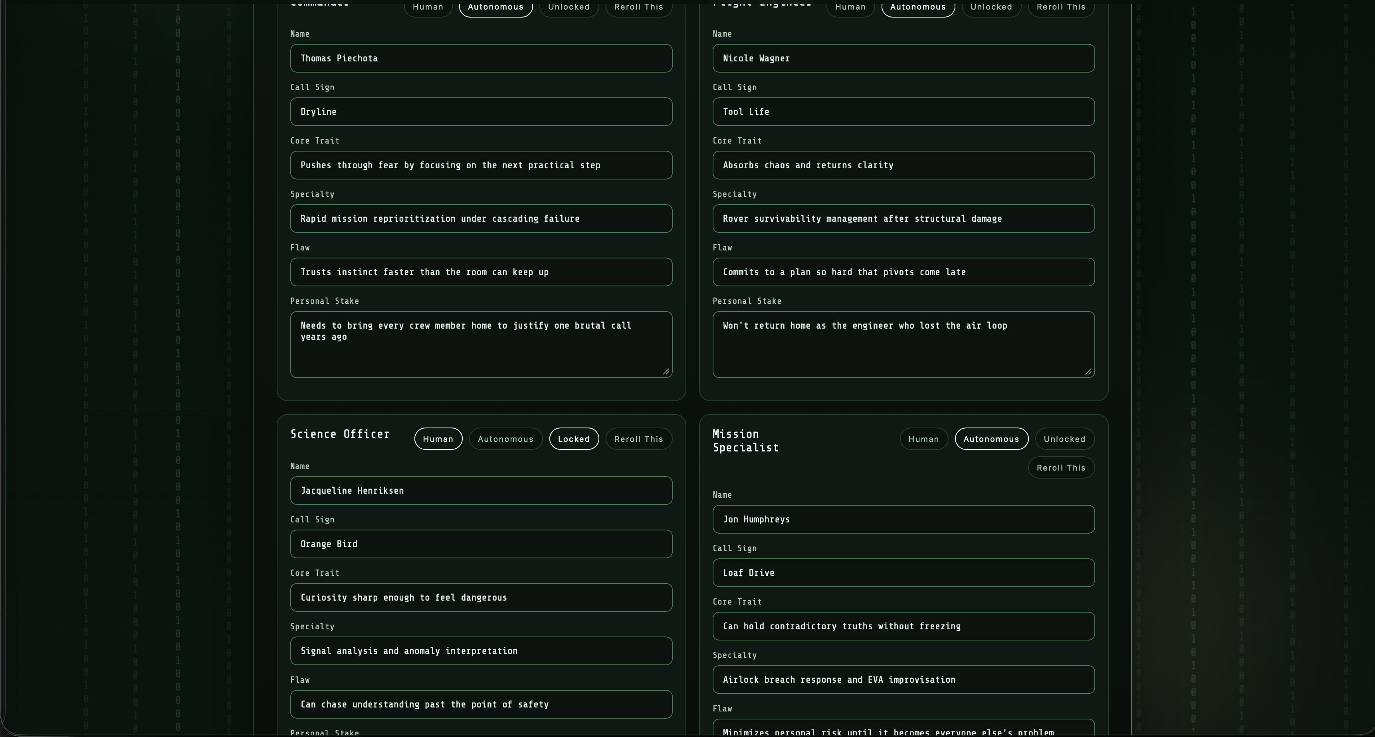Select Autonomous for Mission Specialist

[x=991, y=439]
